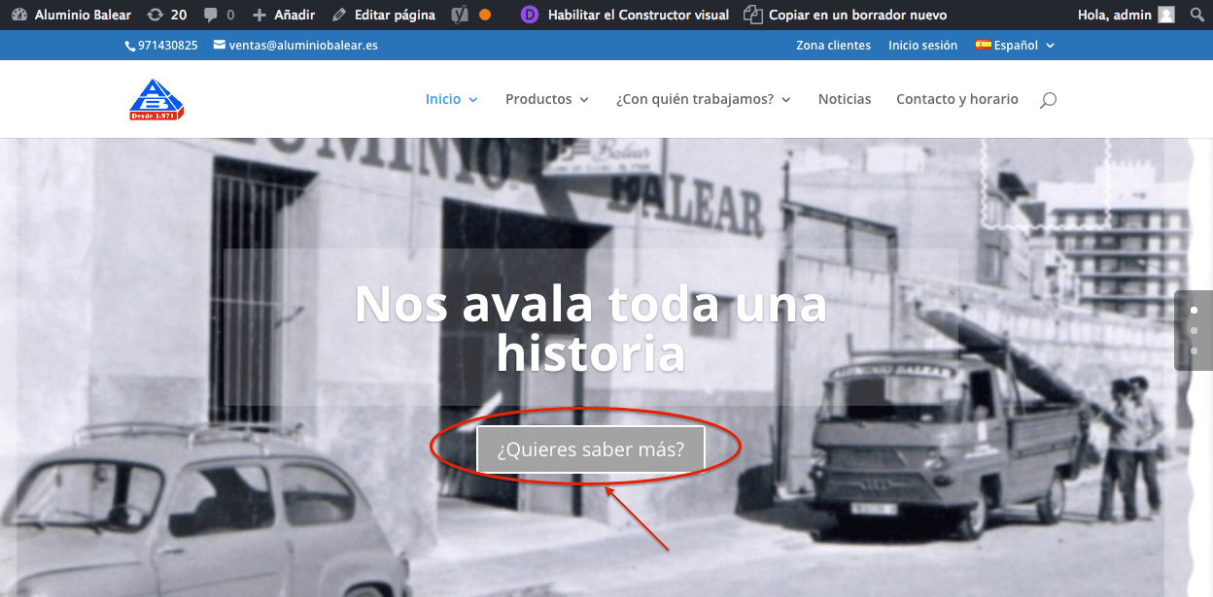Image resolution: width=1213 pixels, height=597 pixels.
Task: Expand the Productos navigation menu
Action: tap(547, 99)
